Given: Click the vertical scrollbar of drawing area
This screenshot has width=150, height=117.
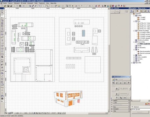Looking at the screenshot, I should (x=109, y=59).
